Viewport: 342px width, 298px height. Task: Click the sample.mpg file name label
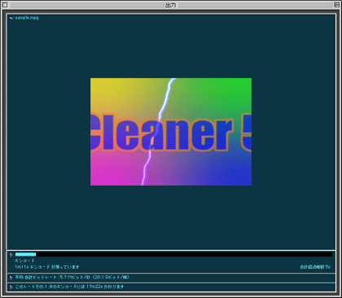point(27,18)
